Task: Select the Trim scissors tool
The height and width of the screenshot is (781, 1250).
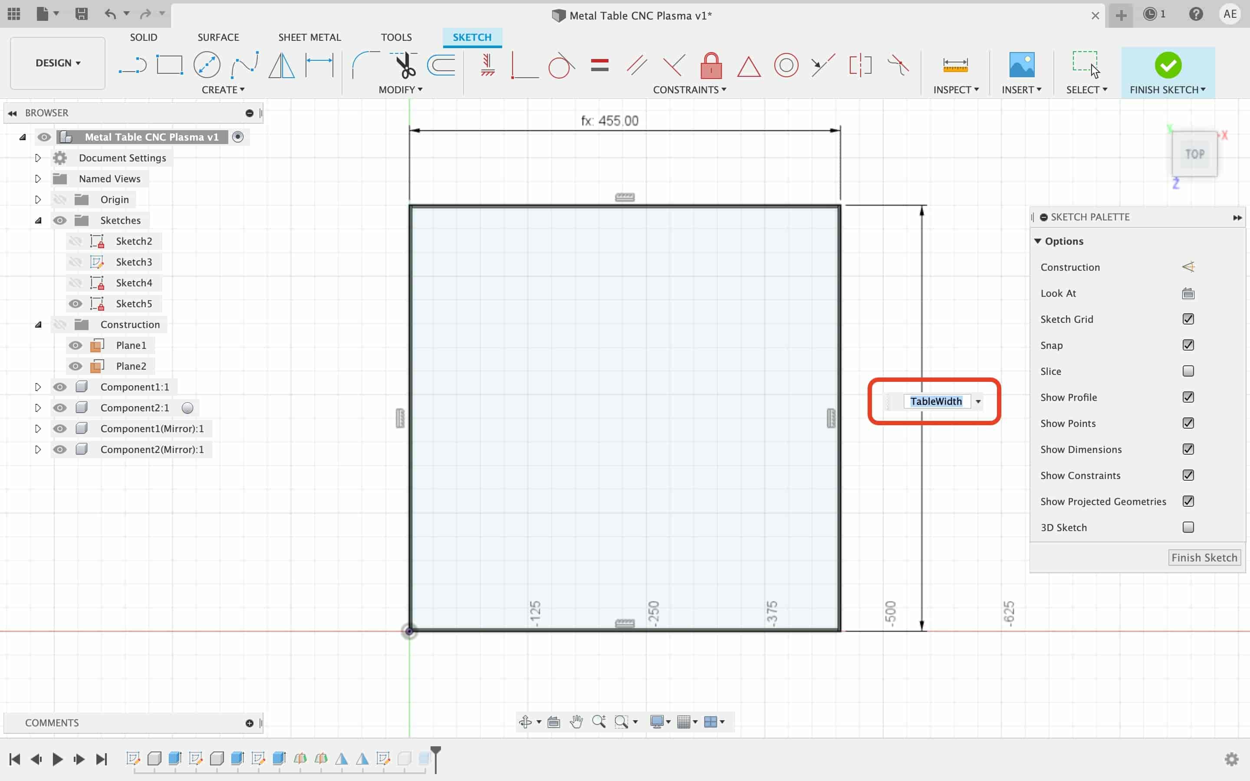Action: (x=404, y=66)
